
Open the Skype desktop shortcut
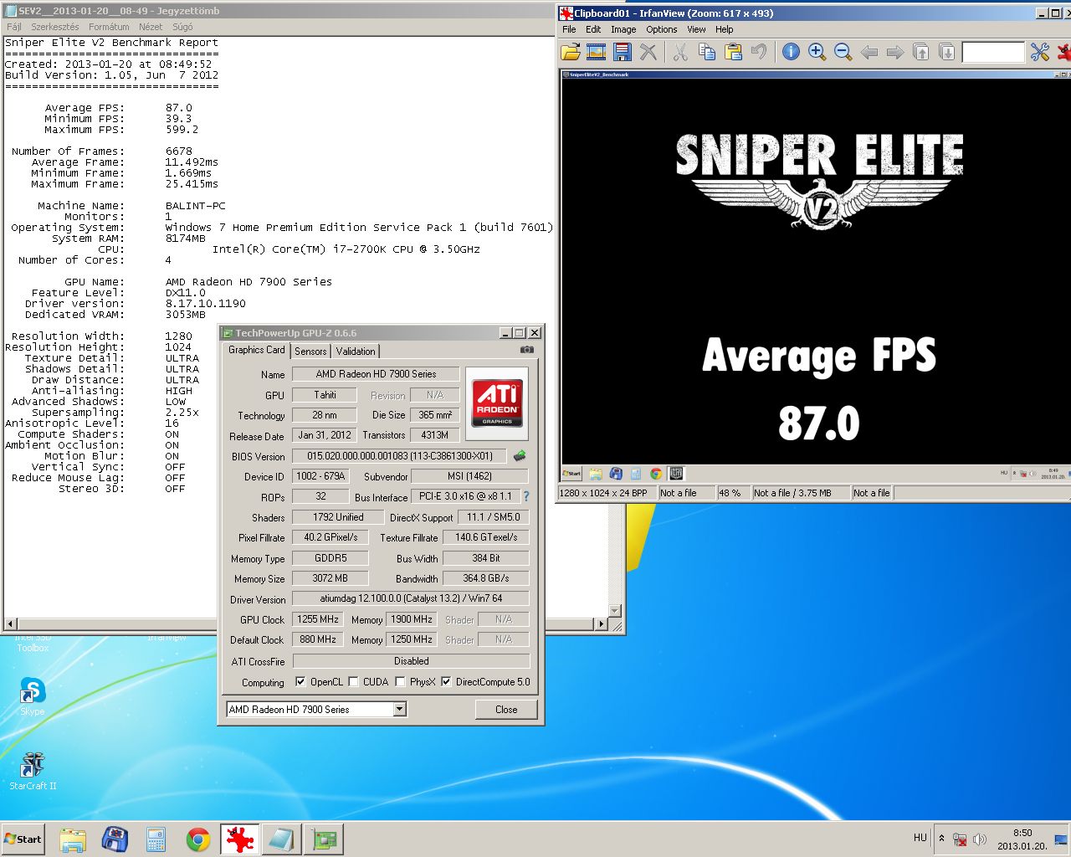(x=32, y=697)
